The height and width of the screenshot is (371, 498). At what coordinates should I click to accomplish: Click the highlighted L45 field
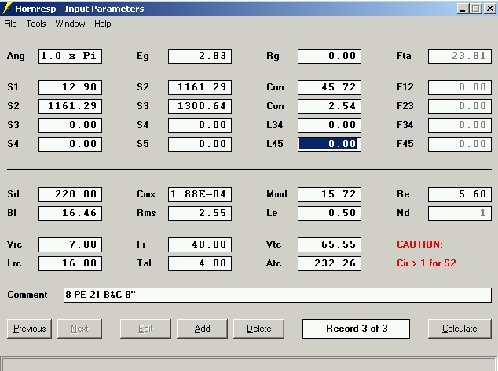point(329,144)
